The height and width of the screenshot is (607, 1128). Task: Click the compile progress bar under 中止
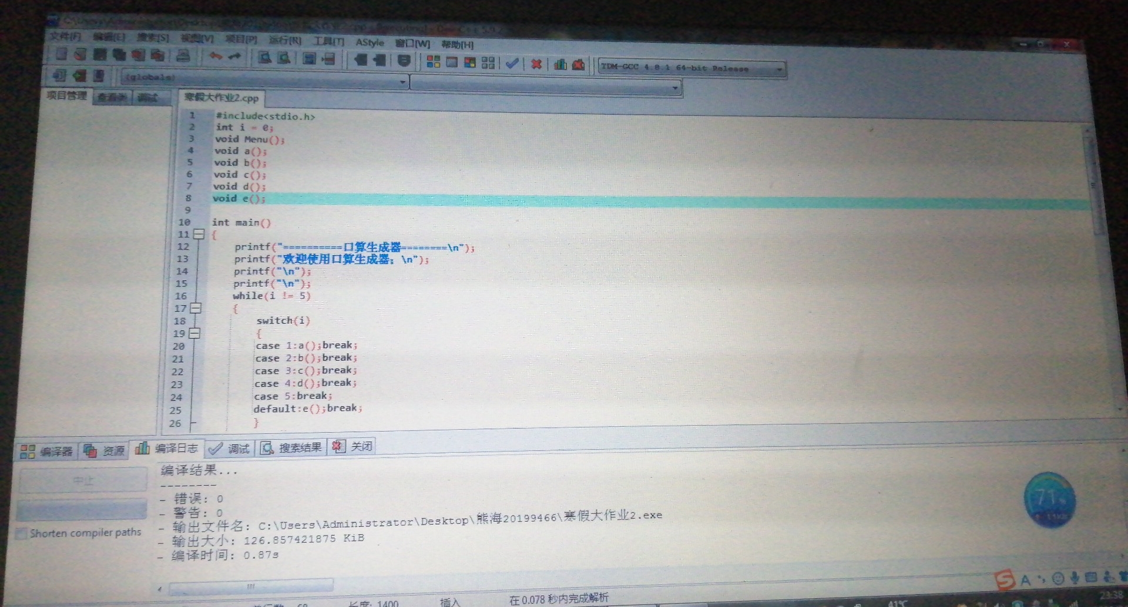pyautogui.click(x=82, y=509)
